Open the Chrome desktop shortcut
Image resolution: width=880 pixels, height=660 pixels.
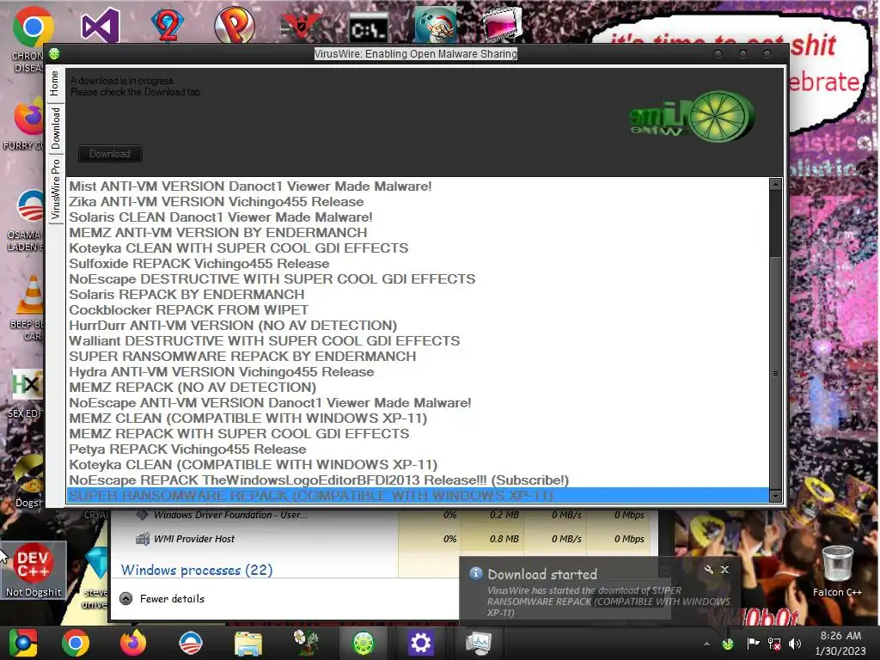point(32,27)
